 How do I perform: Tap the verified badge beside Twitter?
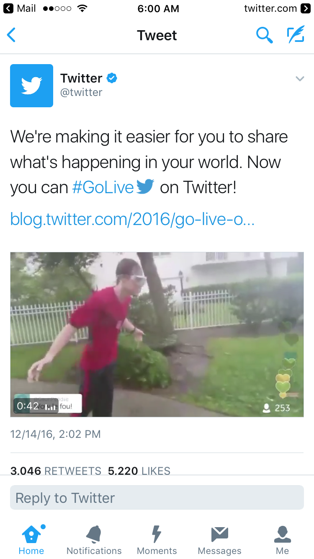(112, 78)
